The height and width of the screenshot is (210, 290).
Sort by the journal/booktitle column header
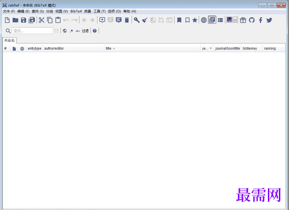pyautogui.click(x=227, y=49)
